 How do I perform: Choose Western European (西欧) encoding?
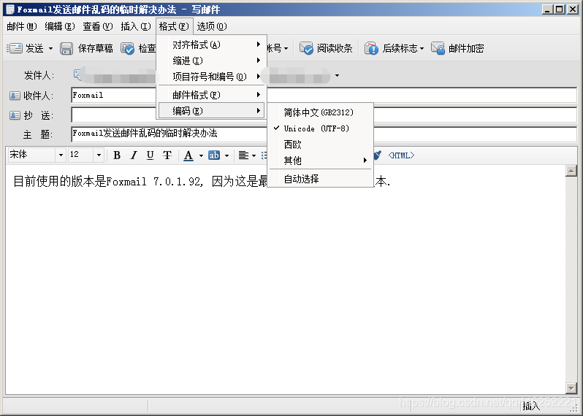point(292,145)
